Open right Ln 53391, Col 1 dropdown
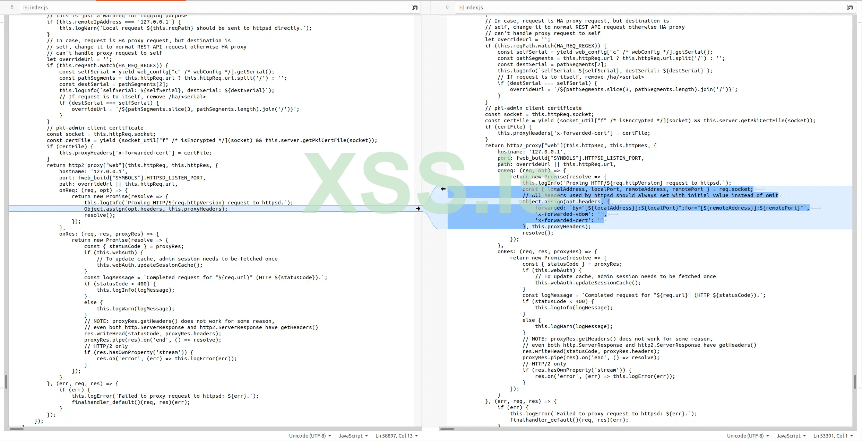Image resolution: width=862 pixels, height=441 pixels. pyautogui.click(x=833, y=436)
